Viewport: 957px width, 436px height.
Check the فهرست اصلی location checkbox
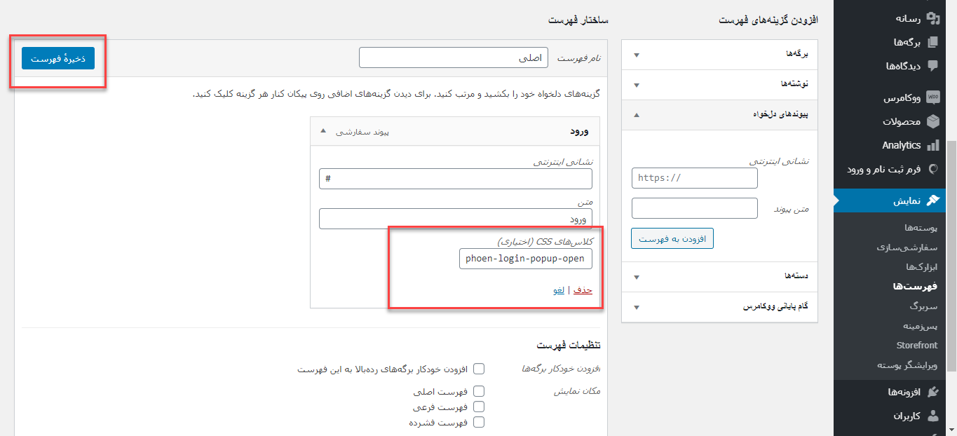479,391
